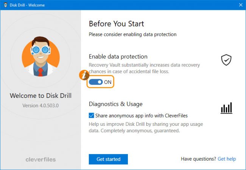Screen dimensions: 246x170
Task: Click the "Share anonymous app info with CleverFiles" label
Action: coord(141,116)
